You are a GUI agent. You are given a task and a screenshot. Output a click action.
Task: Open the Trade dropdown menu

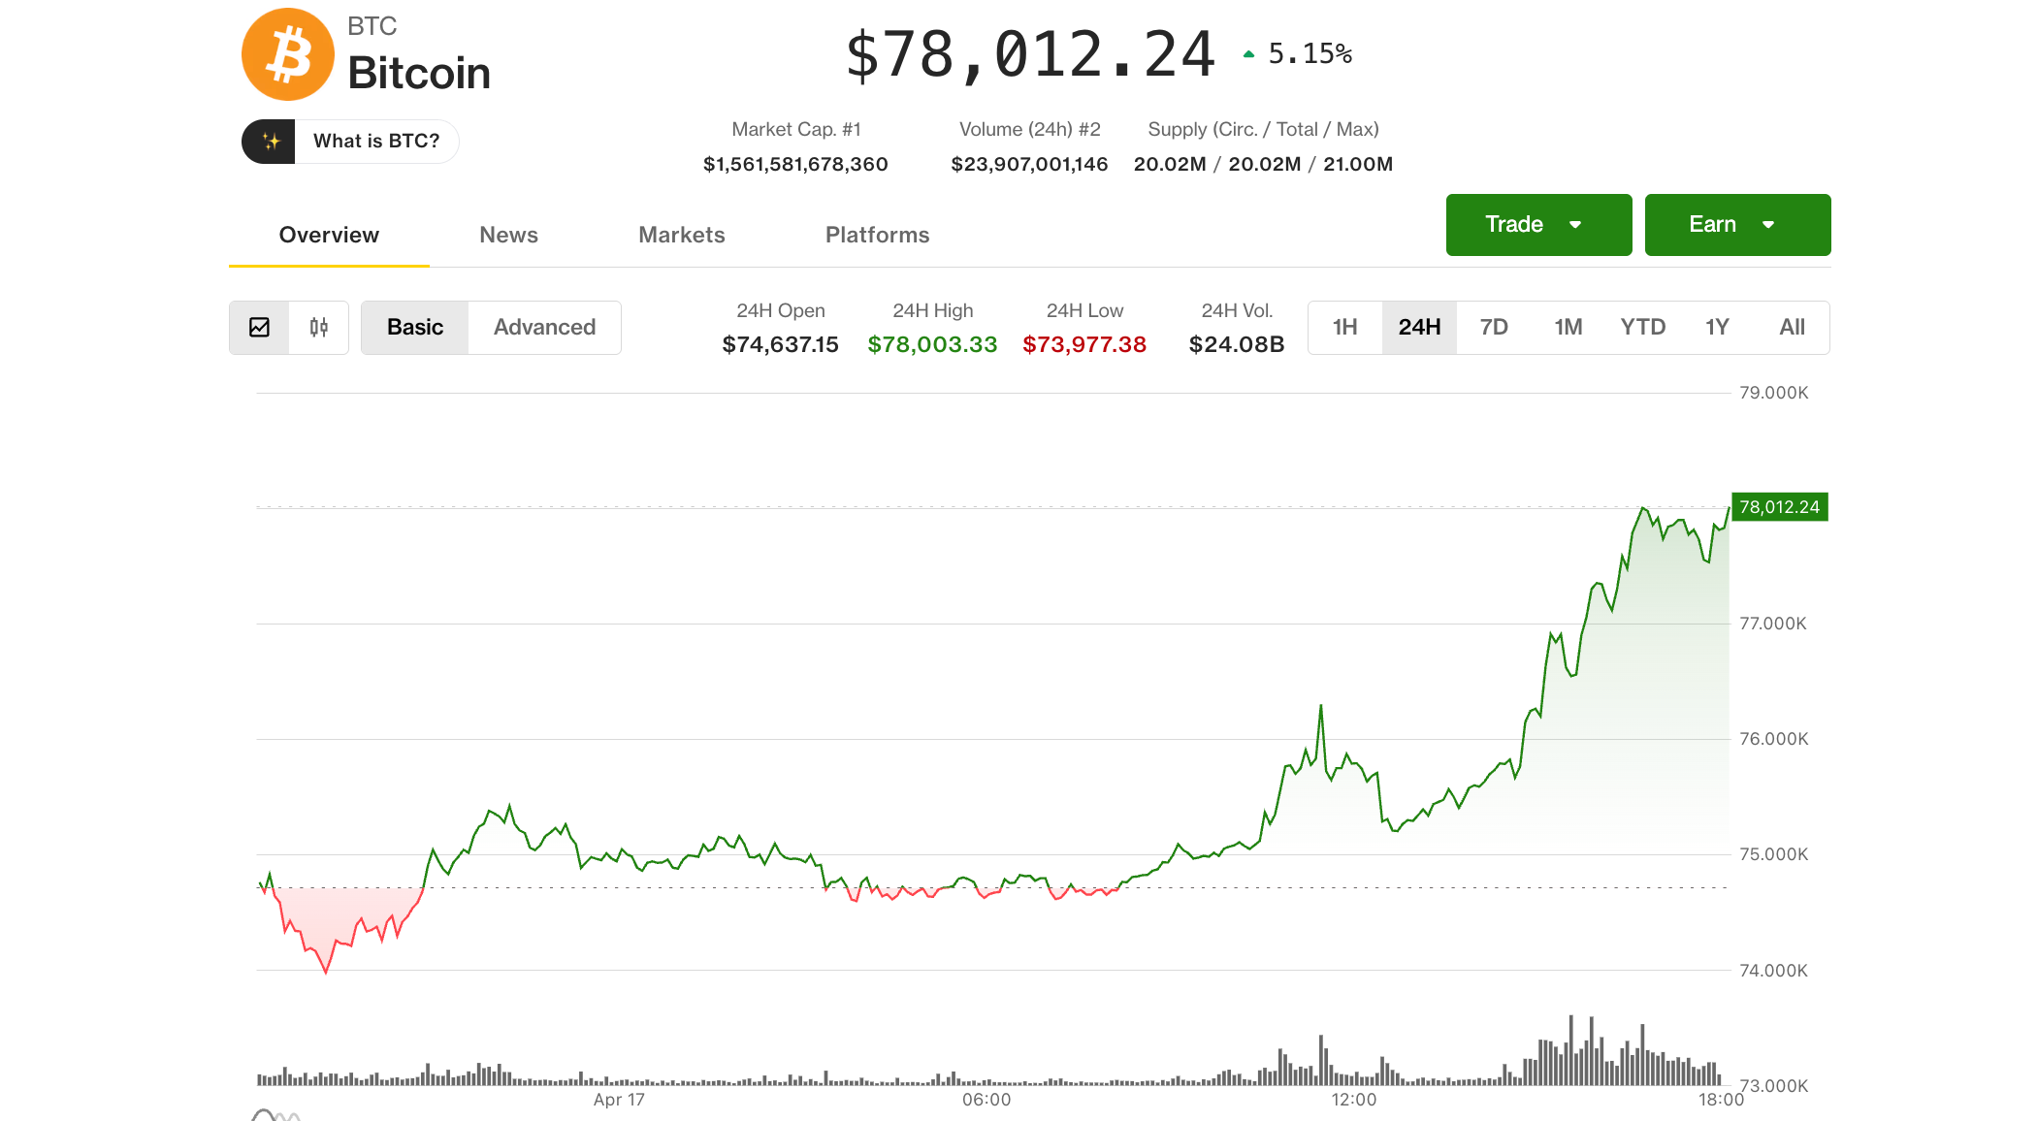point(1538,224)
